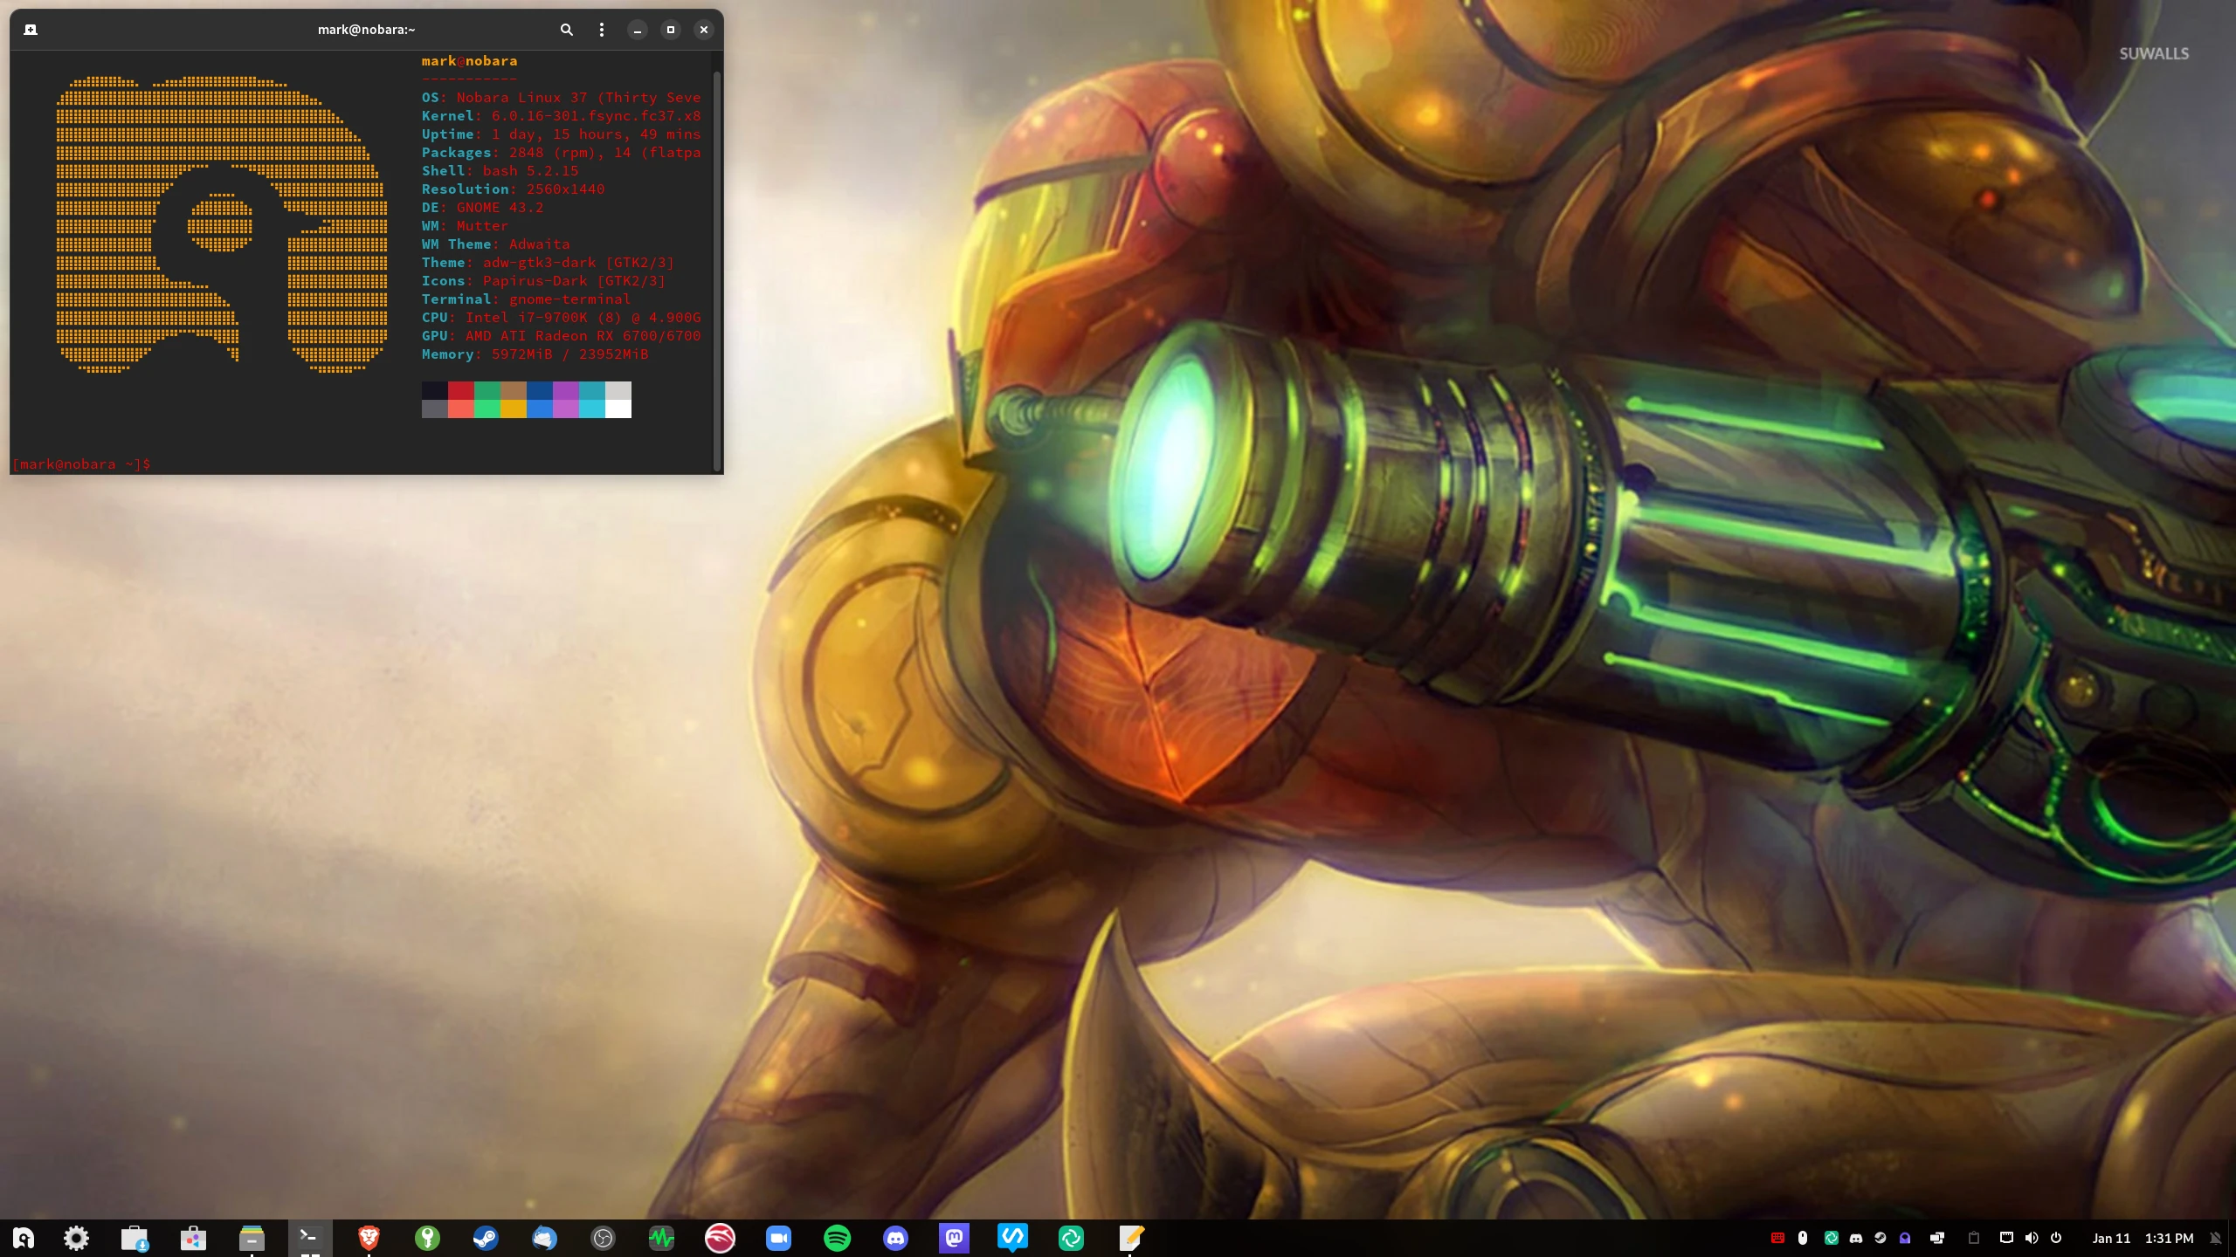Click the [mark@nobara ~]$ prompt line
This screenshot has width=2236, height=1257.
point(82,464)
